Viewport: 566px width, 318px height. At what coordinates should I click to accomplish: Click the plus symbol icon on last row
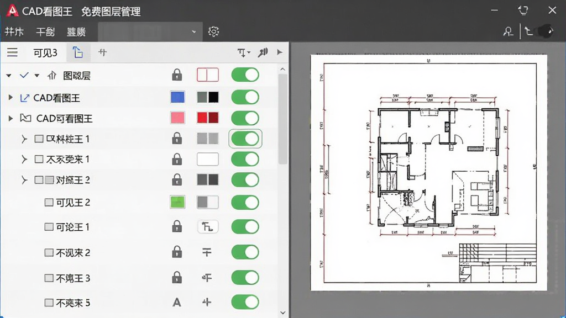tap(207, 302)
